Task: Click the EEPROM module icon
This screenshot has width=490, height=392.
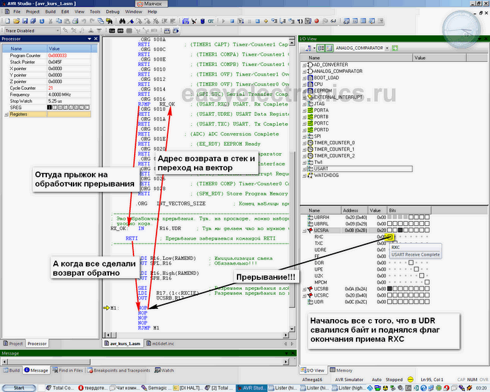Action: point(310,91)
